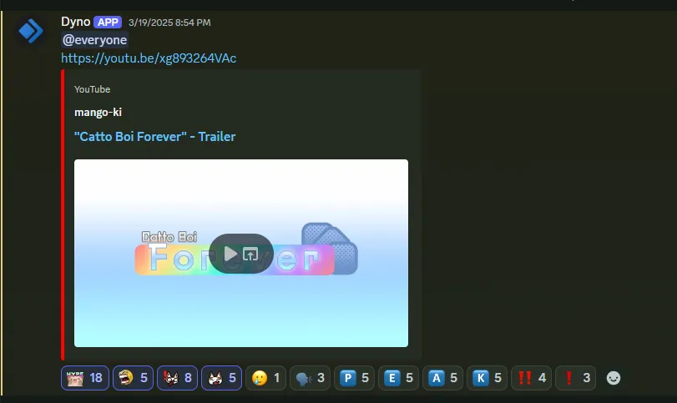
Task: Open the mango-ki channel author link
Action: pyautogui.click(x=98, y=113)
